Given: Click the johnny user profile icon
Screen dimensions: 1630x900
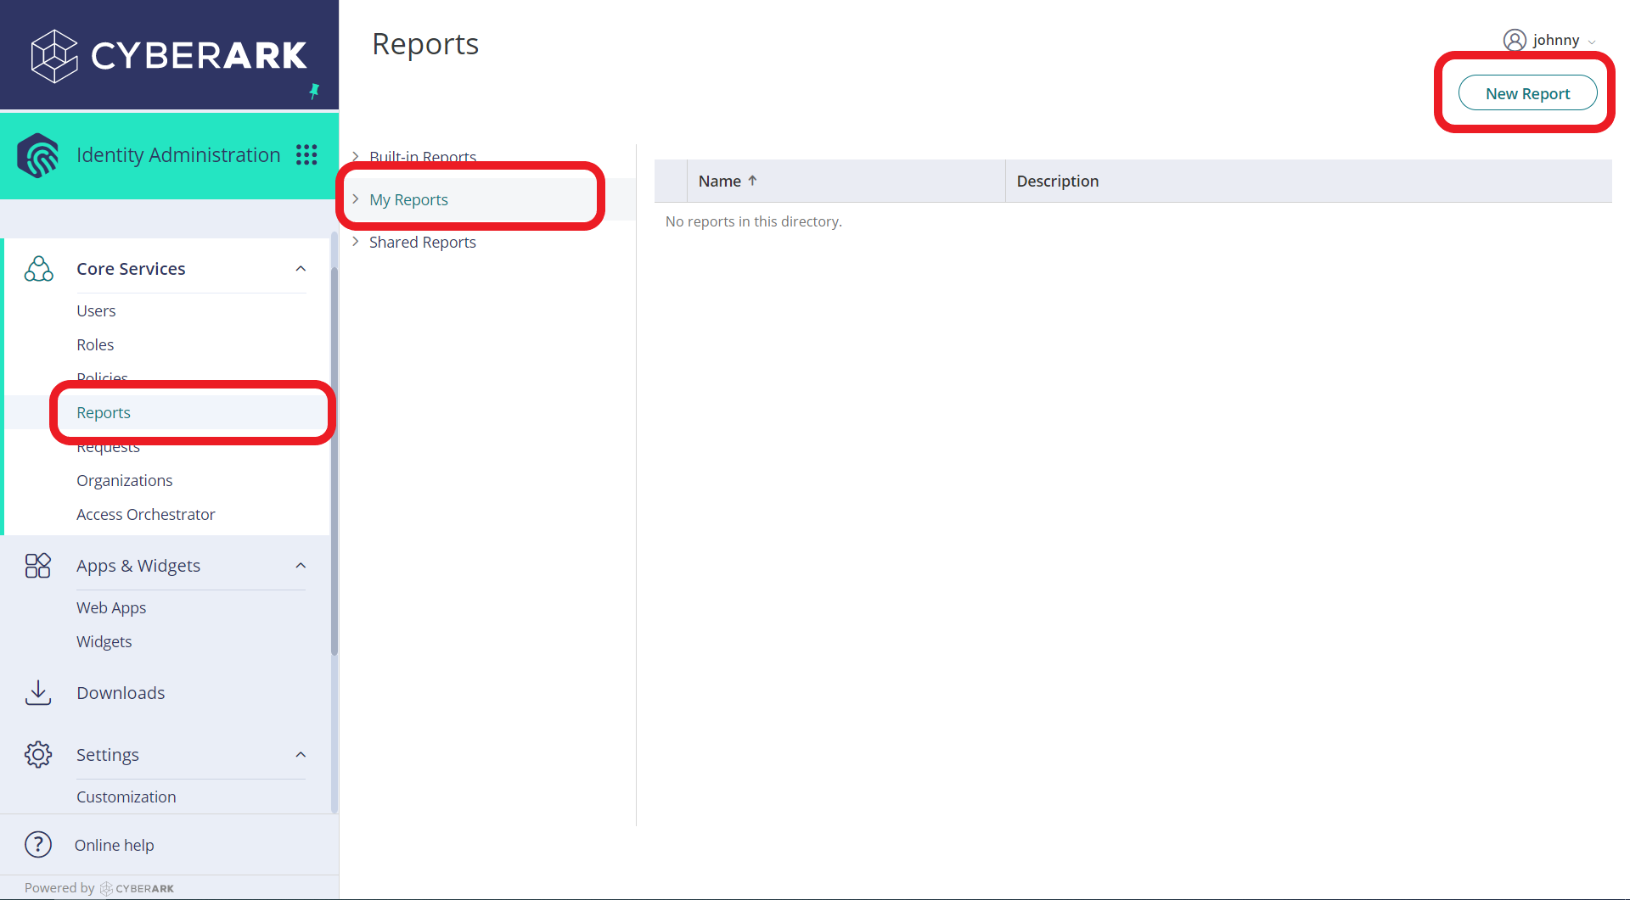Looking at the screenshot, I should pyautogui.click(x=1515, y=40).
